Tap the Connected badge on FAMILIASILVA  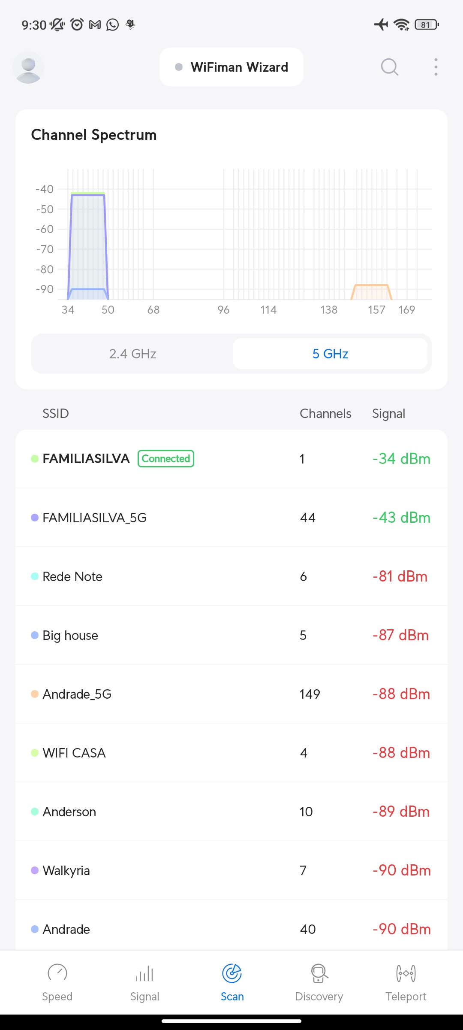click(x=165, y=458)
